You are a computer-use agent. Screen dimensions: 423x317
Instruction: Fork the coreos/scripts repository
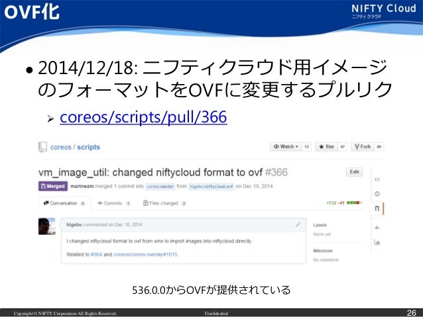(363, 146)
